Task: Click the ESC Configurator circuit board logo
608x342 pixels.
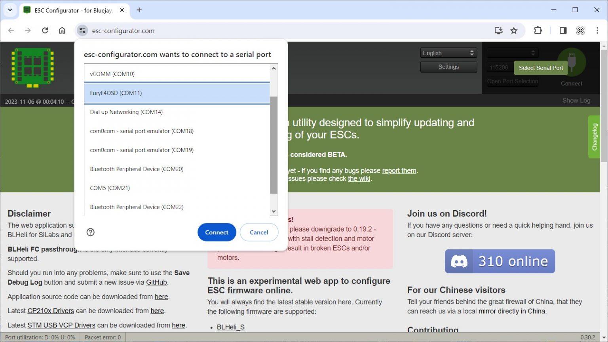Action: pos(32,68)
